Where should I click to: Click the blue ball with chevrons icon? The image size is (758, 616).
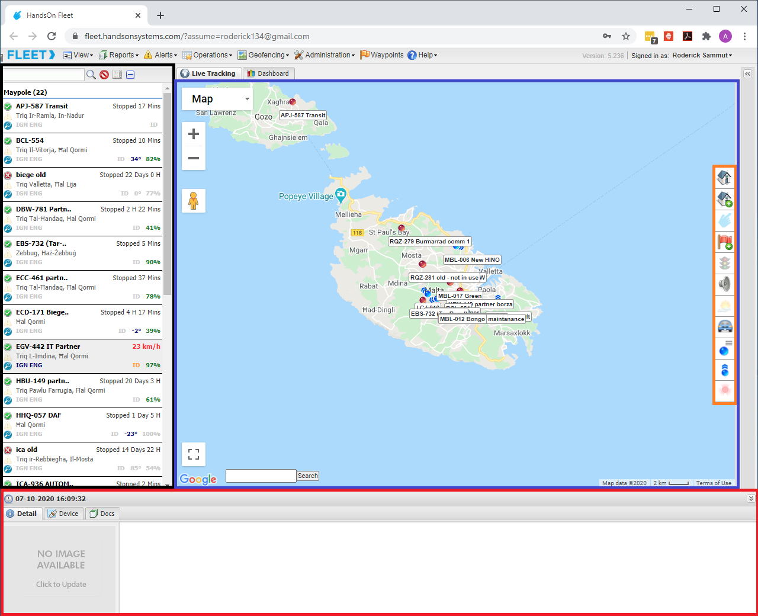click(724, 370)
